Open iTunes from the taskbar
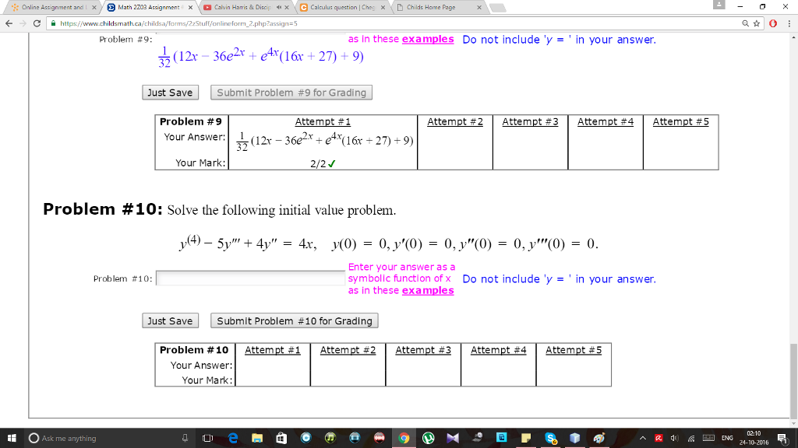 (330, 438)
